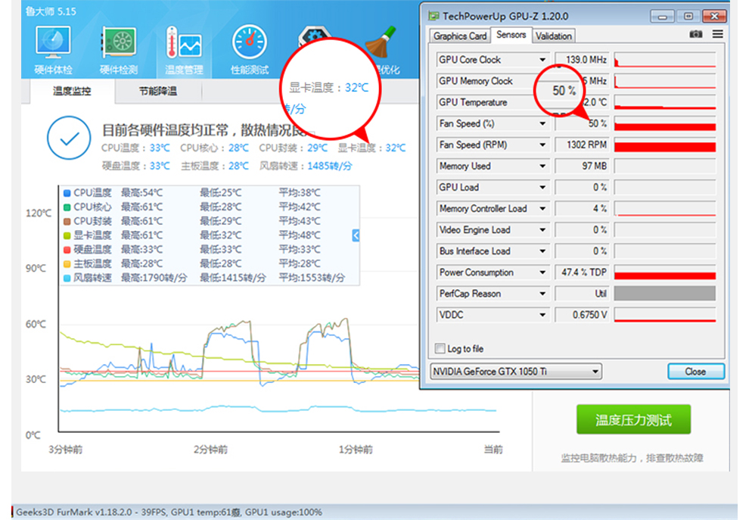
Task: Expand Power Consumption sensor dropdown
Action: [x=542, y=272]
